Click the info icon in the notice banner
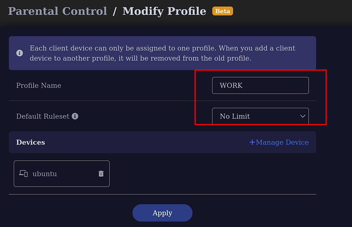 19,53
